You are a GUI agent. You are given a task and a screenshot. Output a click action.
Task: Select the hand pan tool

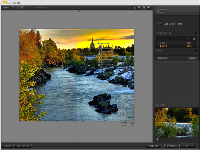[144, 7]
